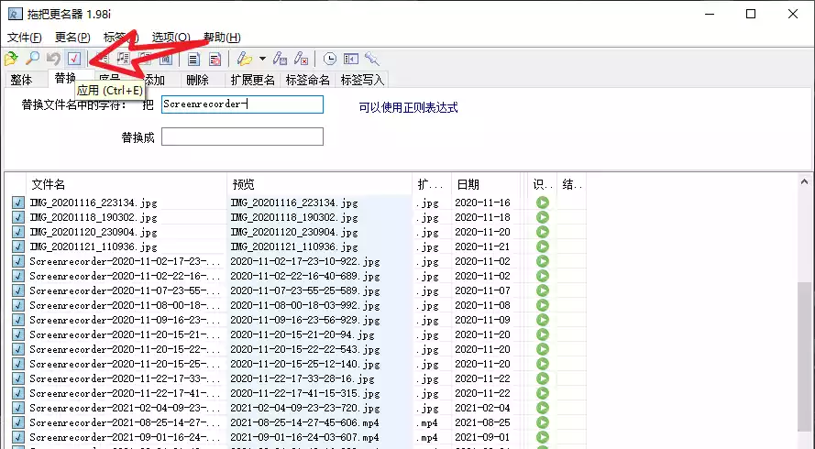Uncheck the IMG_20201121_110936.jpg checkbox
The width and height of the screenshot is (815, 449).
pos(18,246)
